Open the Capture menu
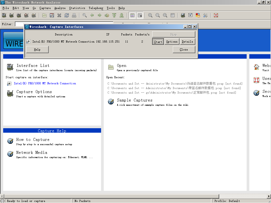Image resolution: width=271 pixels, height=203 pixels. click(45, 8)
